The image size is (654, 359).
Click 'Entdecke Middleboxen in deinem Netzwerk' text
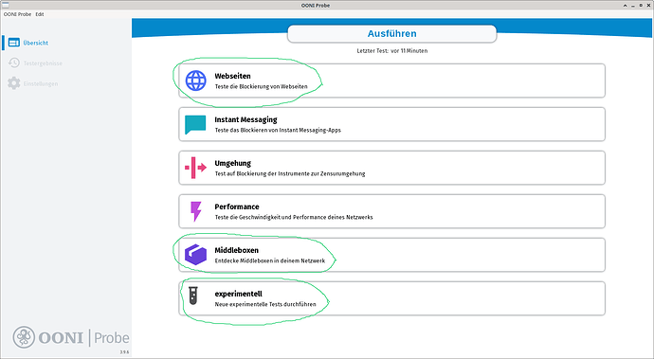[x=269, y=260]
